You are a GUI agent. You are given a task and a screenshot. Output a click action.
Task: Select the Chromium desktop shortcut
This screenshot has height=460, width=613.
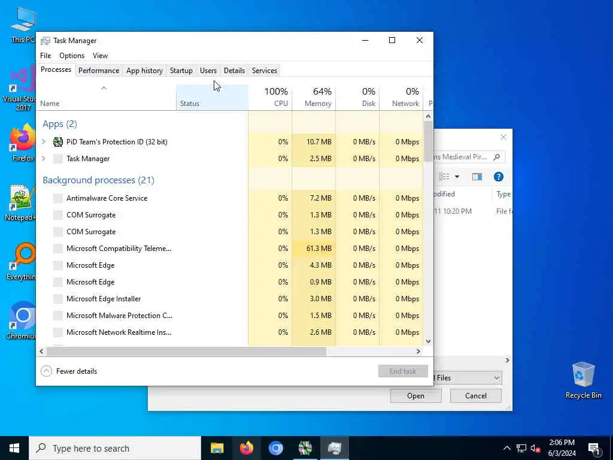click(x=22, y=321)
